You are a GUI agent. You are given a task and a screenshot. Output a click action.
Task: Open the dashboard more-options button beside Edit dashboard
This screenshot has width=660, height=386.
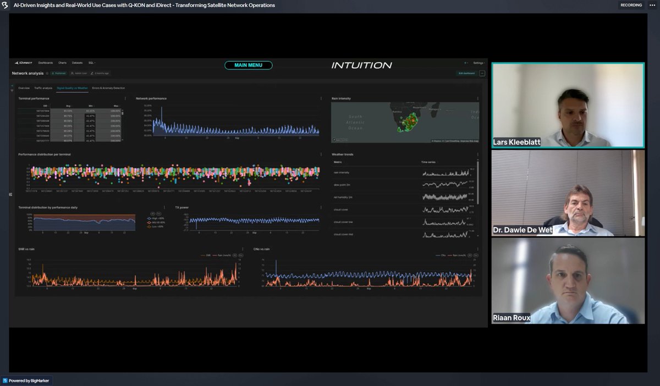[x=482, y=73]
